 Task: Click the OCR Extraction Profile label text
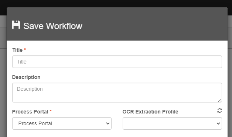click(150, 112)
